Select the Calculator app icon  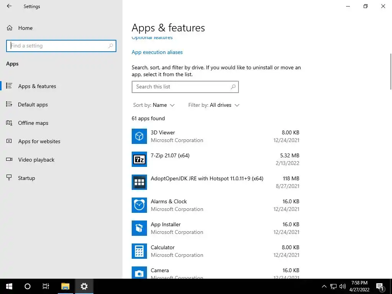[x=139, y=251]
